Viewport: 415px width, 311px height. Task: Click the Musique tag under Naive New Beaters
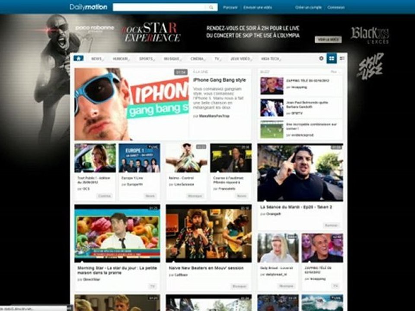click(x=239, y=286)
